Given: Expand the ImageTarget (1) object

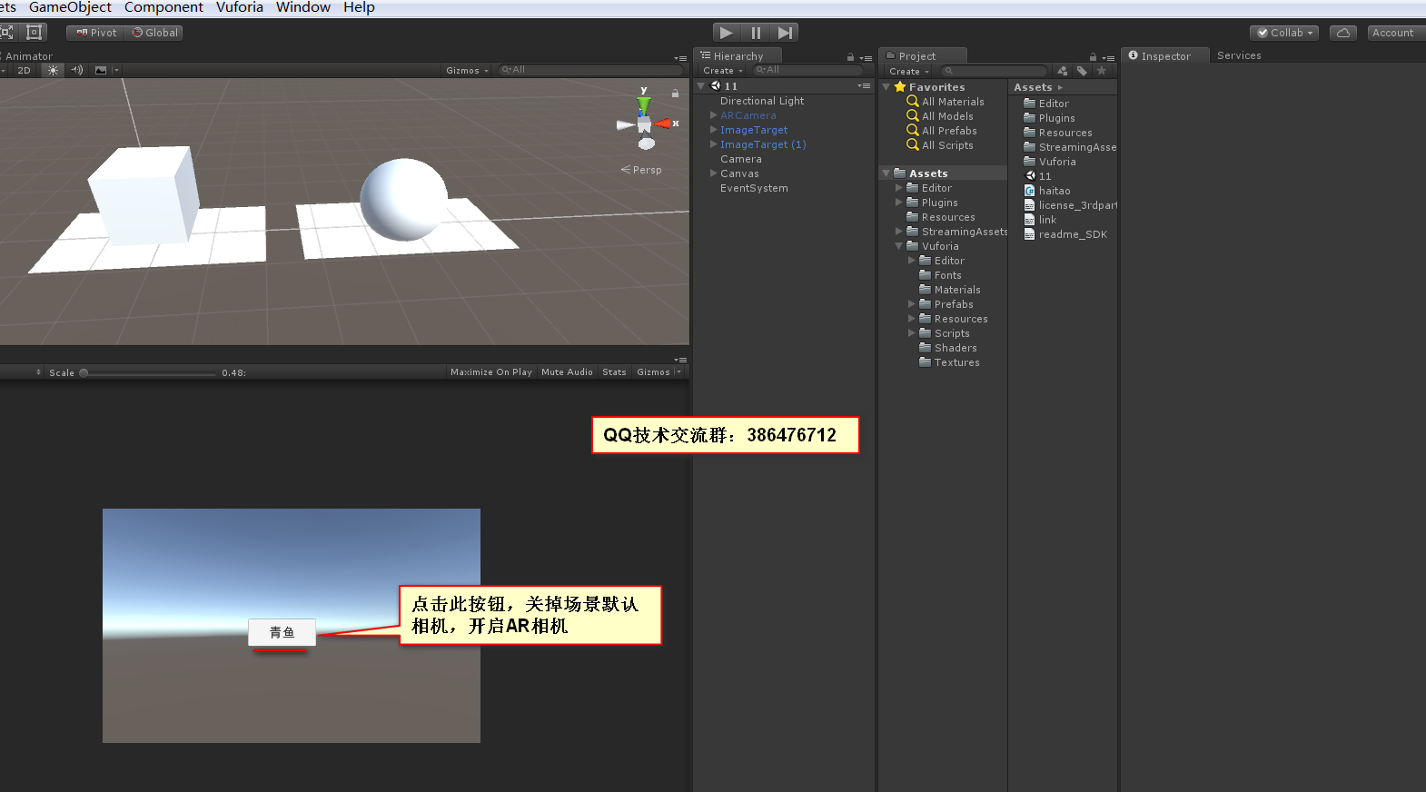Looking at the screenshot, I should tap(714, 144).
